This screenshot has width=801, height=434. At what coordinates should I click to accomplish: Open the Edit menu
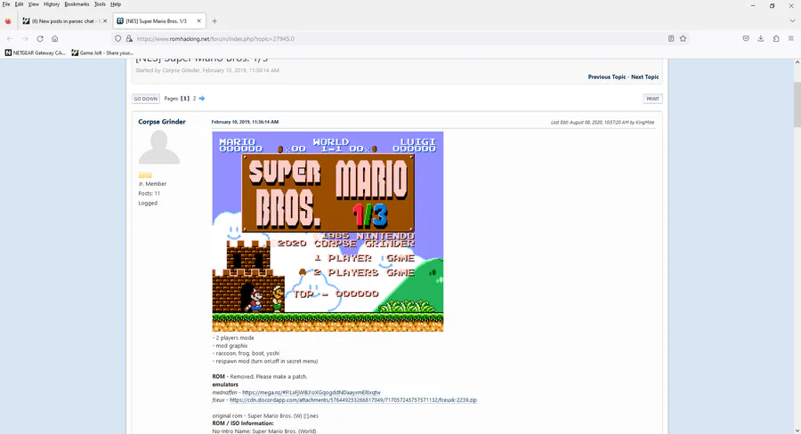(x=19, y=4)
